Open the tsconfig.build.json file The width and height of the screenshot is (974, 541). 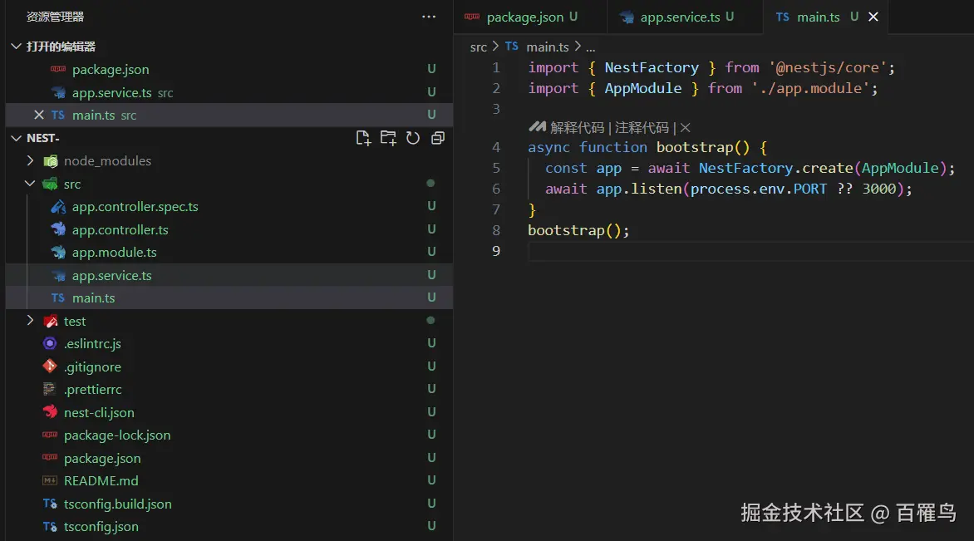[x=229, y=504]
